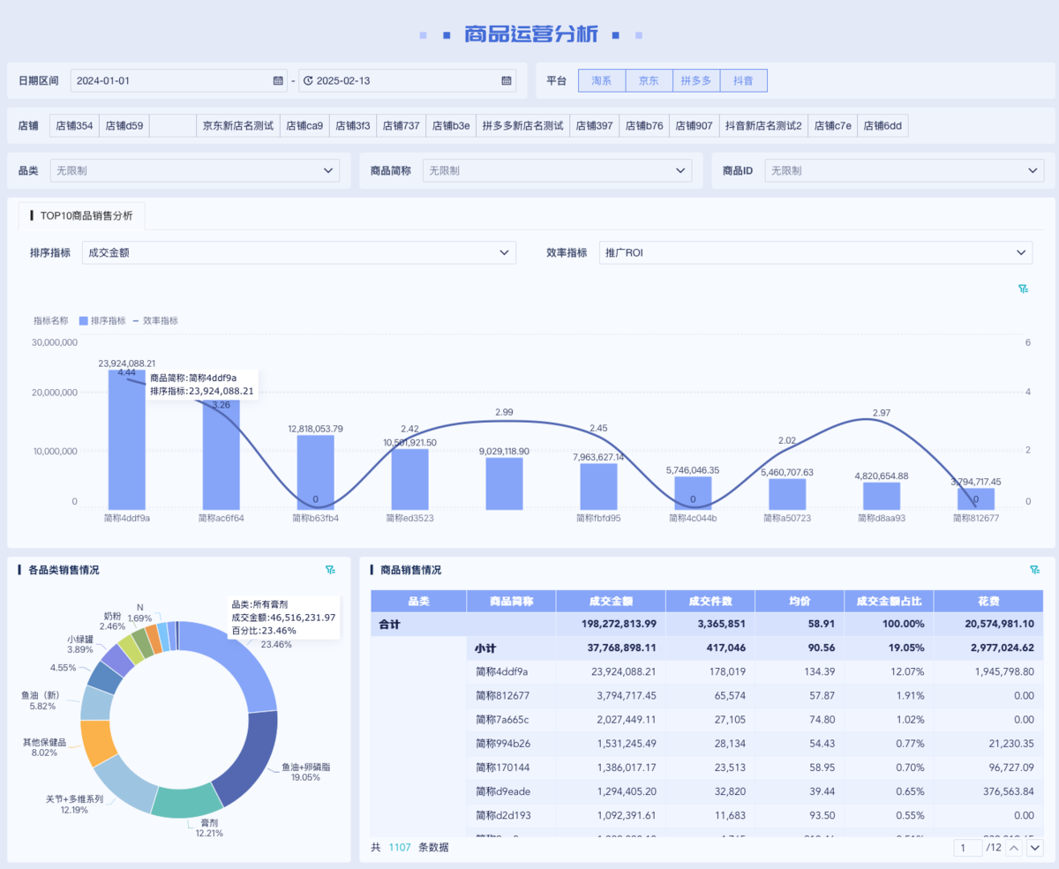Select store 店铺354

[74, 126]
